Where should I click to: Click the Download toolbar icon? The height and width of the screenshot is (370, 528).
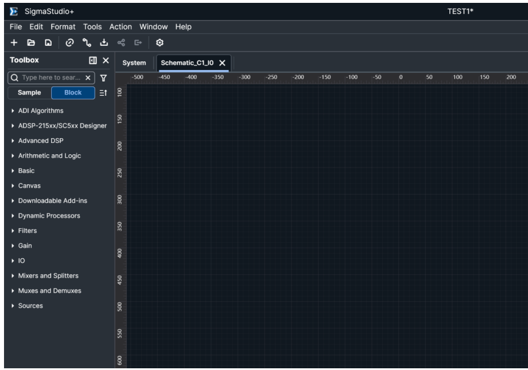click(104, 43)
